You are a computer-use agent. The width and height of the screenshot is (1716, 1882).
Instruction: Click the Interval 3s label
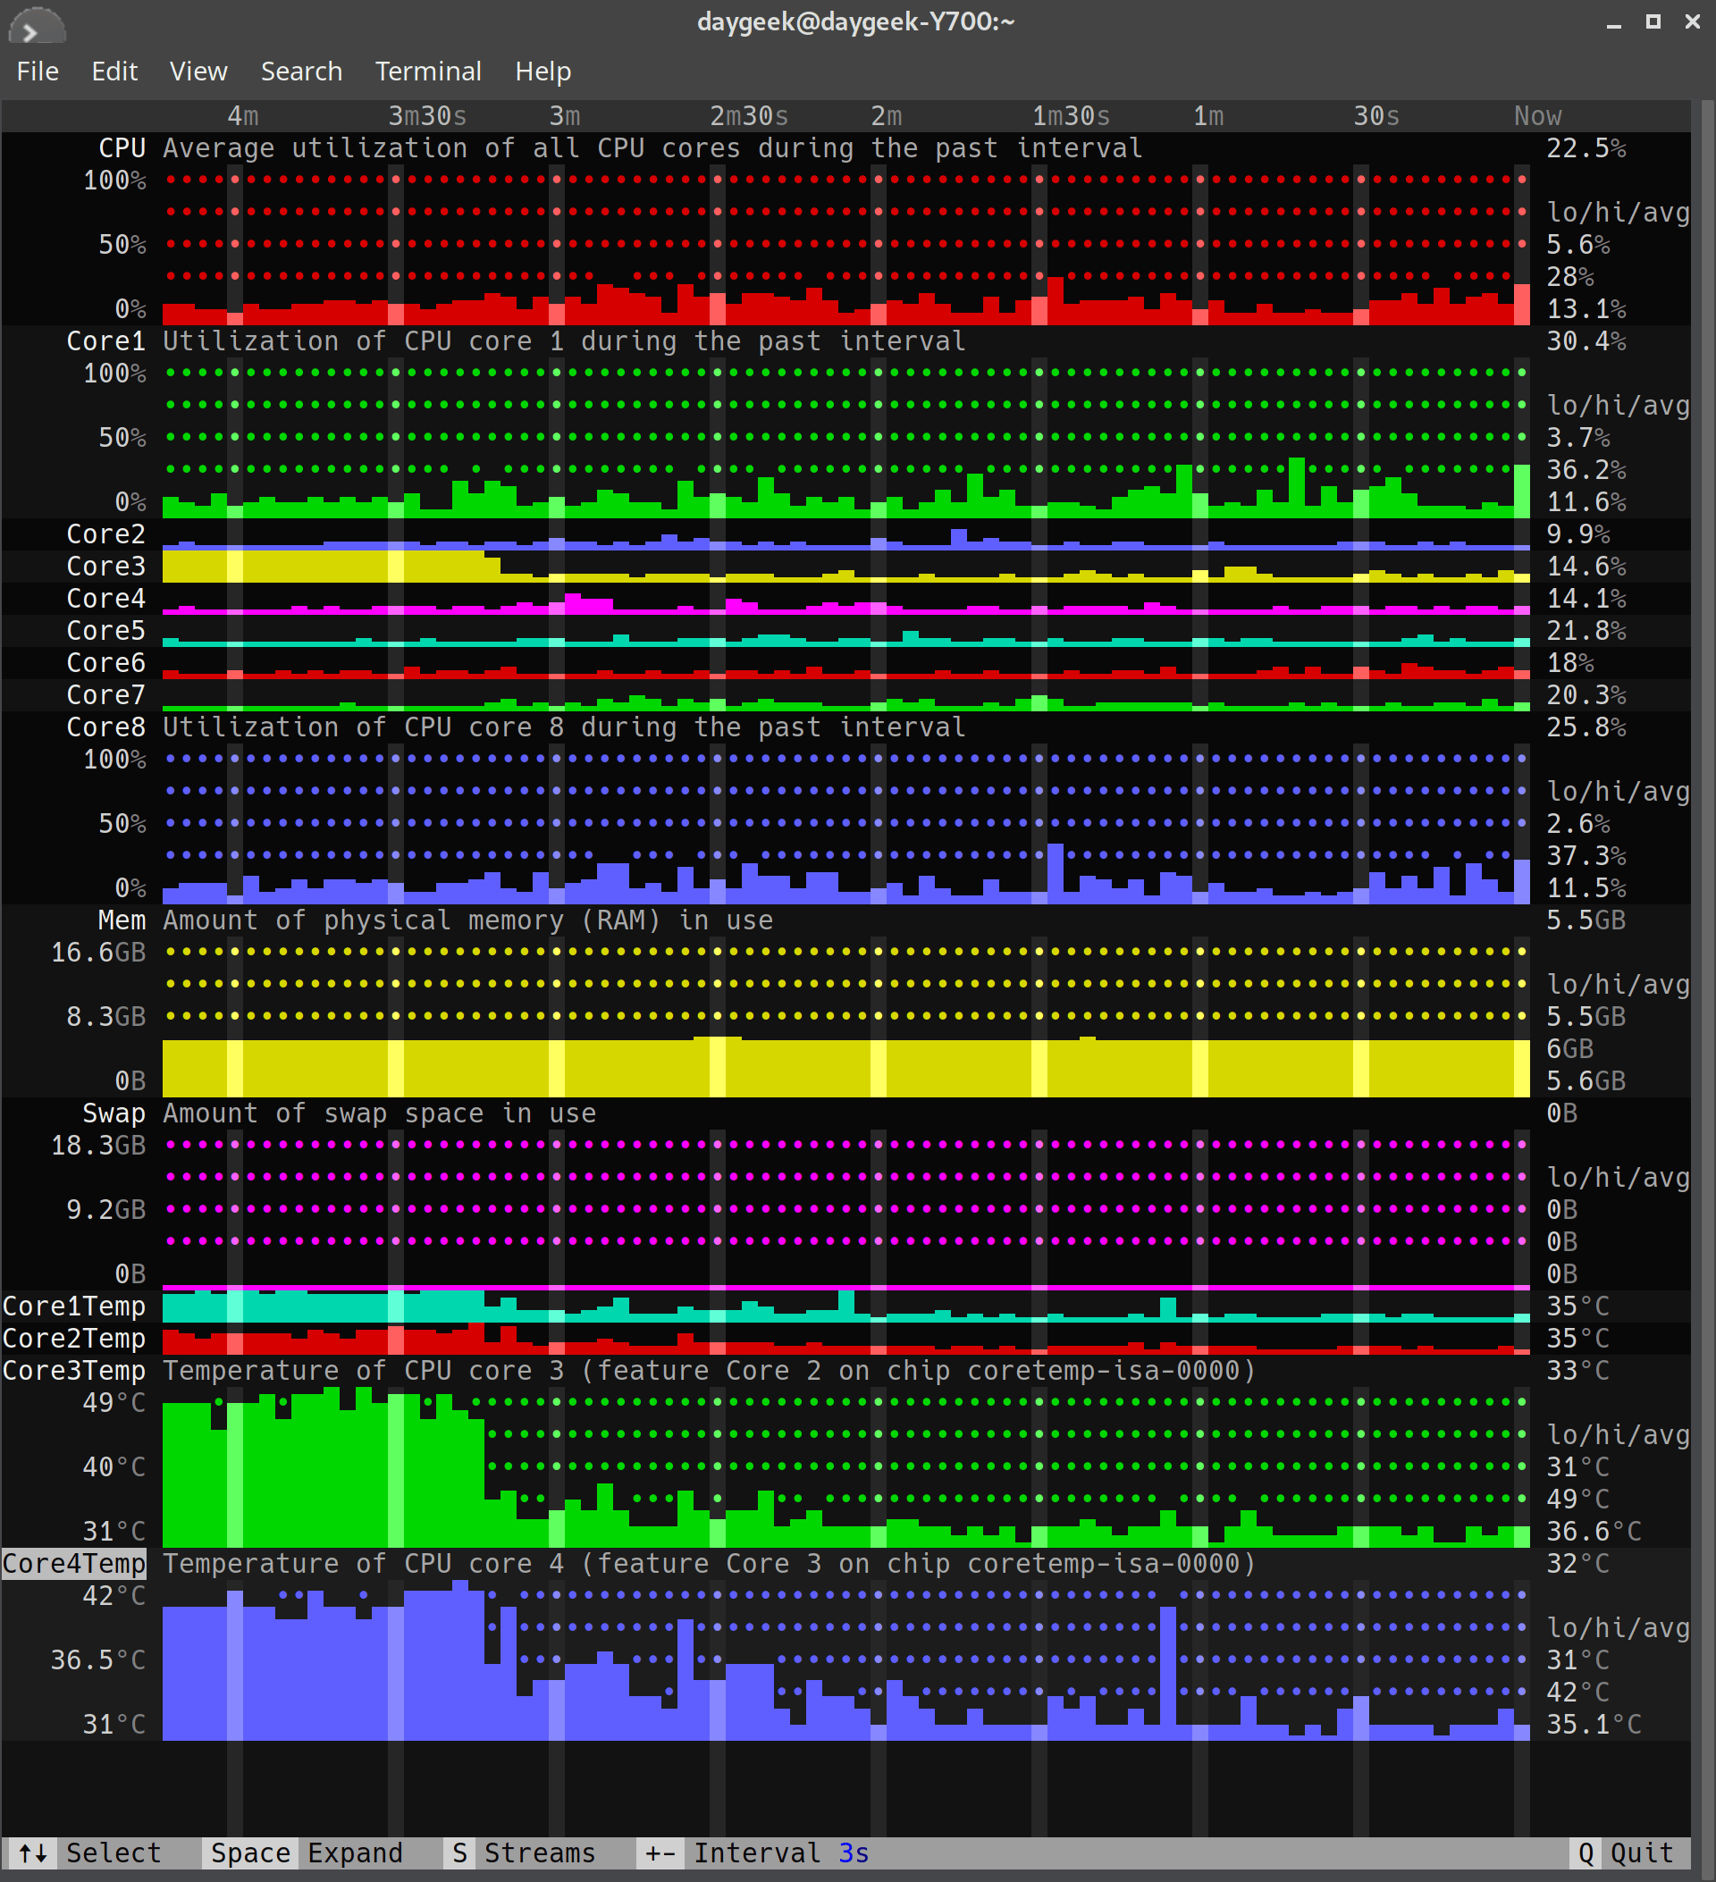[x=780, y=1853]
